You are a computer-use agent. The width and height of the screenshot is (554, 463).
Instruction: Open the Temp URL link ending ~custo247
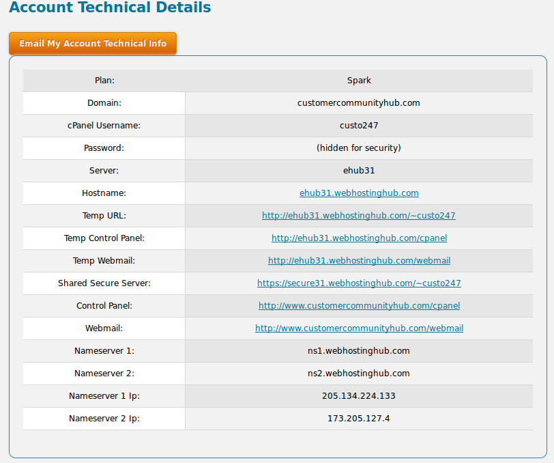coord(359,216)
